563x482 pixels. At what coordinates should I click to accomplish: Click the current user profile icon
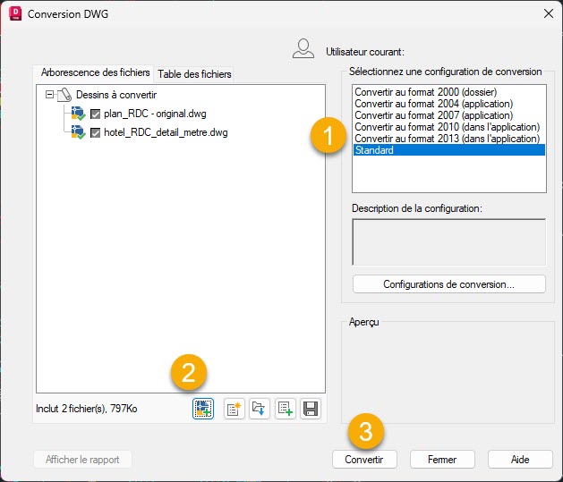pyautogui.click(x=303, y=49)
